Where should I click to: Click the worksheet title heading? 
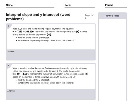[x=38, y=17]
